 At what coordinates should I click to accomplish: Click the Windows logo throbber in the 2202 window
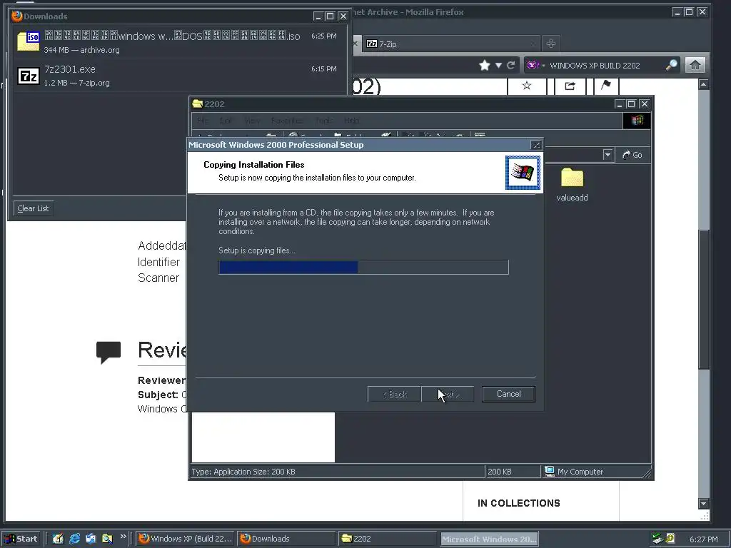(x=637, y=121)
